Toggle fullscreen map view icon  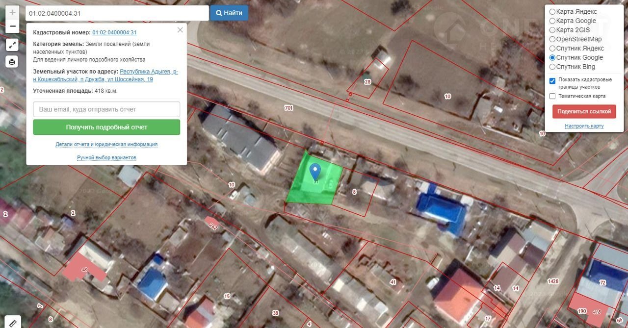(12, 45)
